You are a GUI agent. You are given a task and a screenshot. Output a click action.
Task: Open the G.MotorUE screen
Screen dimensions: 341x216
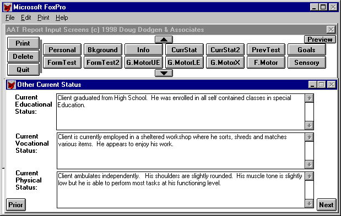click(x=144, y=63)
